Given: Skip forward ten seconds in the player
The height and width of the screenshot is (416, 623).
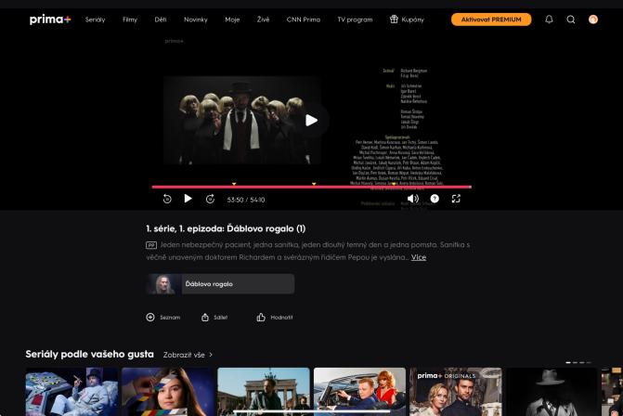Looking at the screenshot, I should point(210,199).
